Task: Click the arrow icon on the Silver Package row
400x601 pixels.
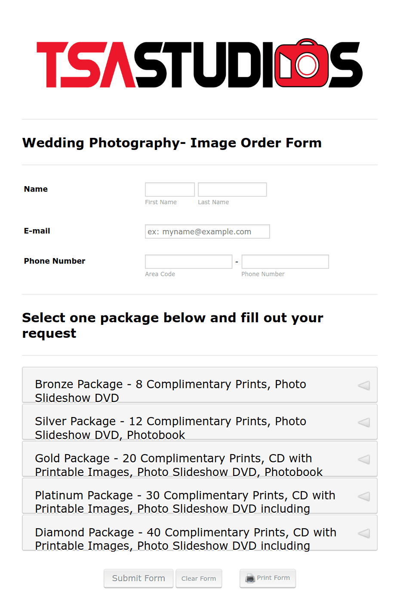Action: point(363,422)
